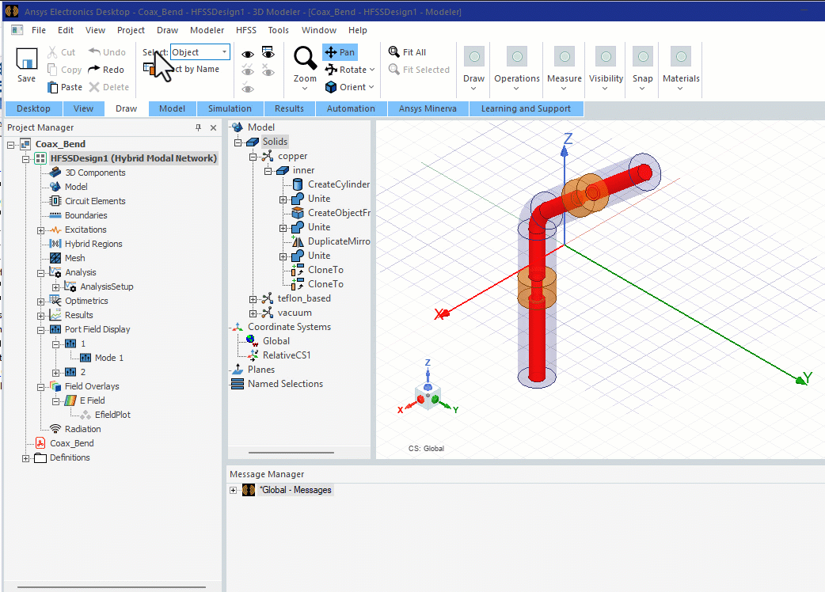Viewport: 825px width, 592px height.
Task: Pin the Project Manager panel
Action: (199, 127)
